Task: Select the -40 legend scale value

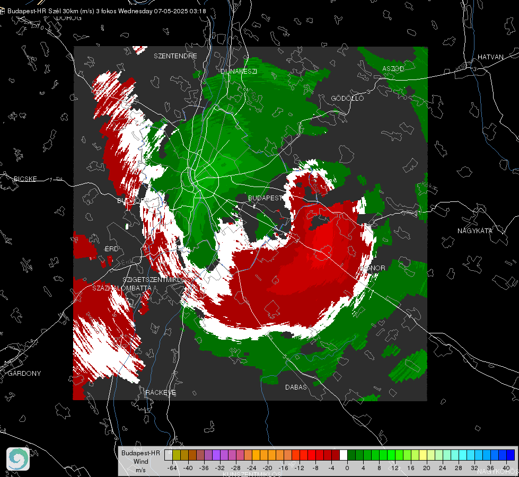Action: 188,468
